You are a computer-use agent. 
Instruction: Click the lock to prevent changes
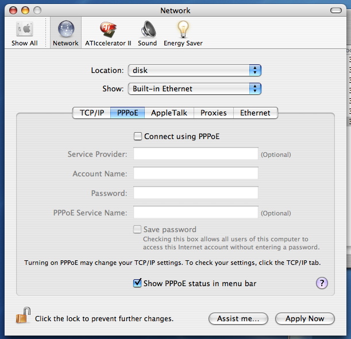coord(23,315)
